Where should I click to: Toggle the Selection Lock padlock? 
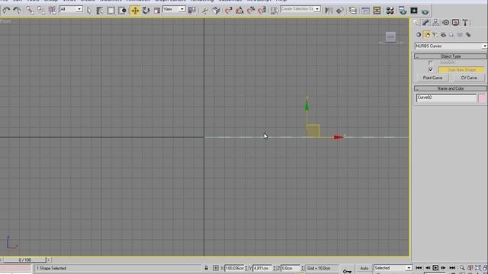[206, 268]
